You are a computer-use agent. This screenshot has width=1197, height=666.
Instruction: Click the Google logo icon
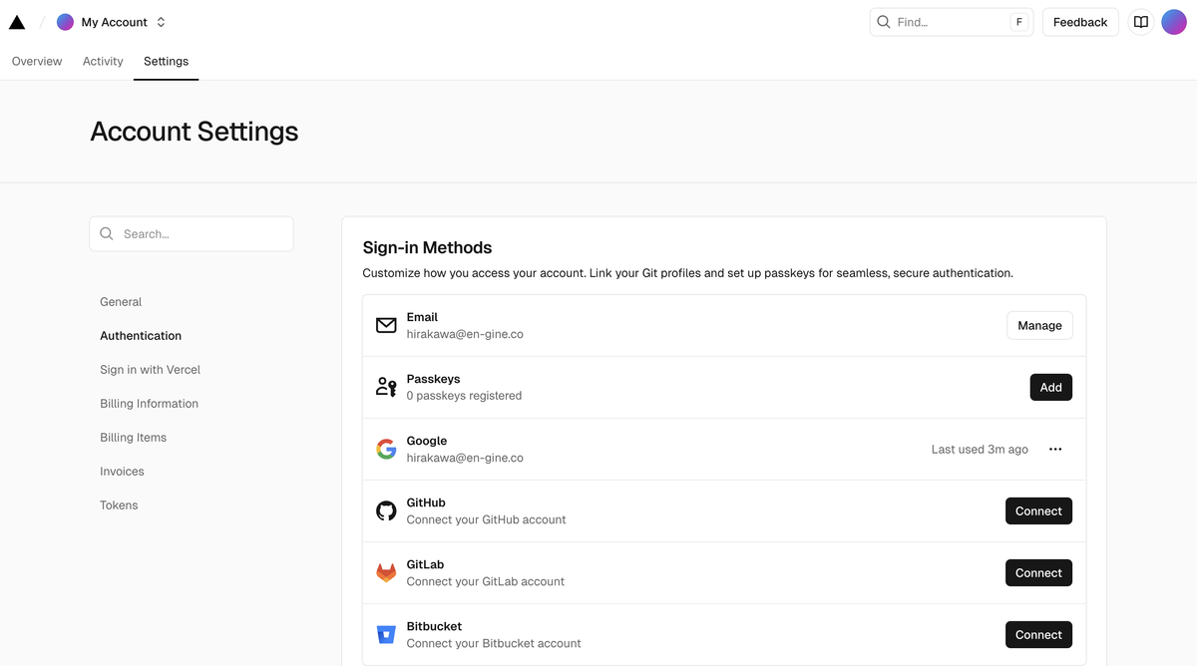pos(386,450)
